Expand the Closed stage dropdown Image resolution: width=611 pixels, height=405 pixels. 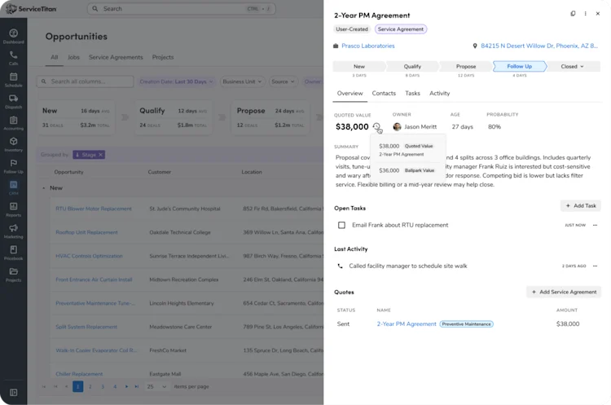(573, 66)
